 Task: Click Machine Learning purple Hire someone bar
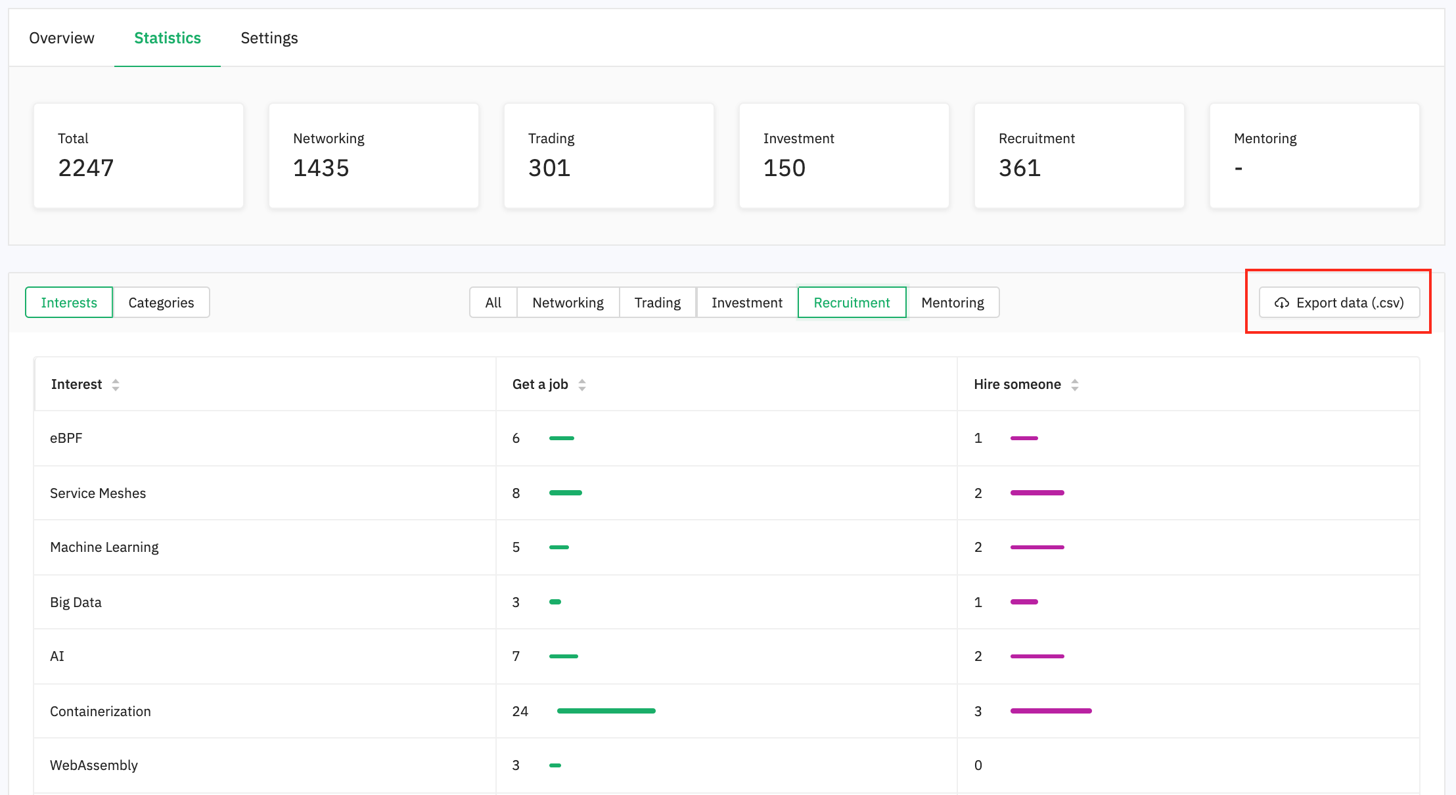1037,547
